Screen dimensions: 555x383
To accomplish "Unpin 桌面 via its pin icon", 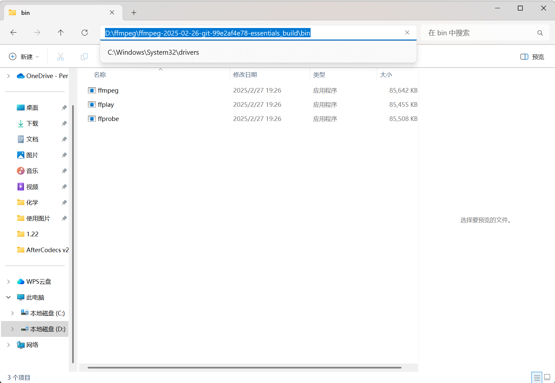I will tap(64, 107).
